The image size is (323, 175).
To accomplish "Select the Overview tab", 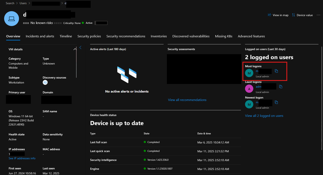I will coord(13,36).
